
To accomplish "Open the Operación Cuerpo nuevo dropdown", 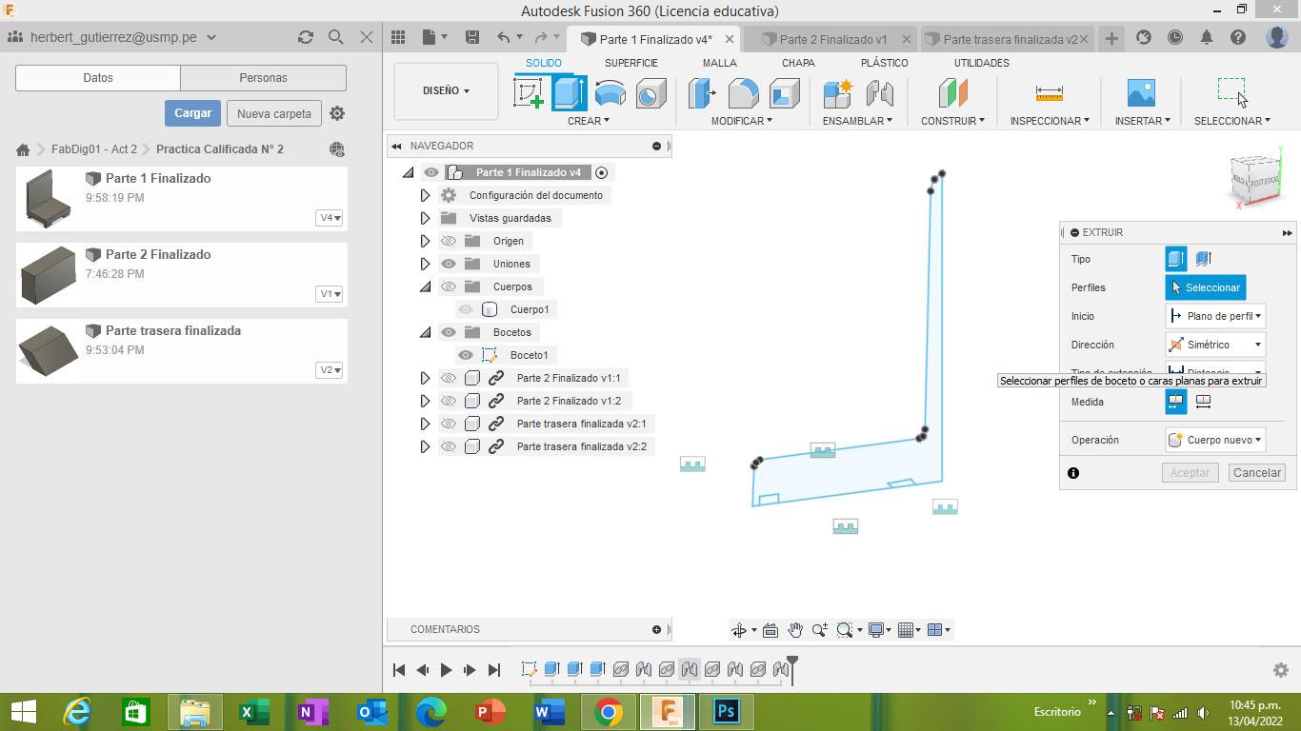I will point(1215,440).
